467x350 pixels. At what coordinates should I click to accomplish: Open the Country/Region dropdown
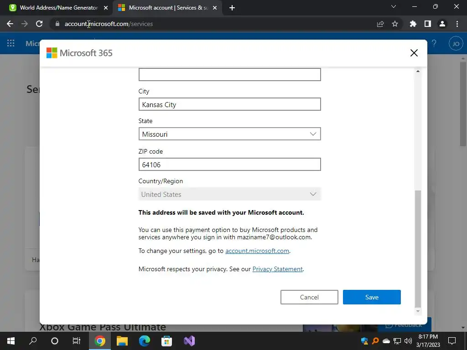[230, 194]
